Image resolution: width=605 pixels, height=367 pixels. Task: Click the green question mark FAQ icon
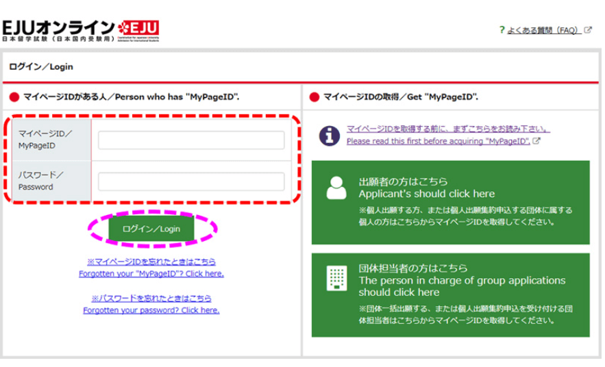point(502,29)
